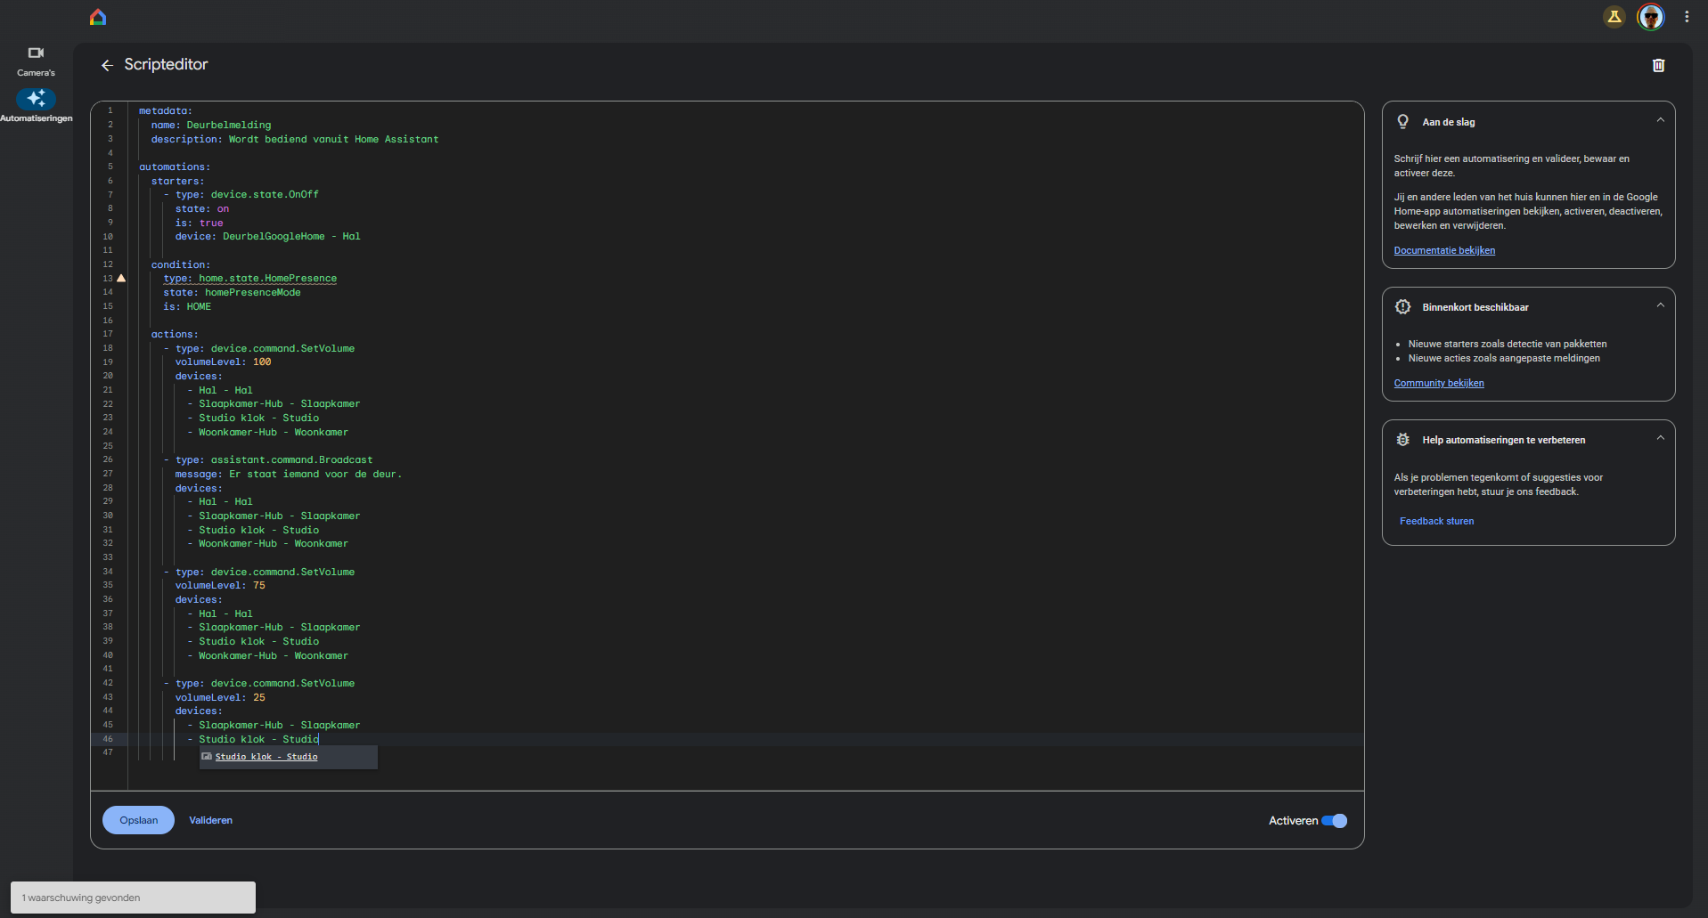Open the account profile avatar

pyautogui.click(x=1650, y=17)
